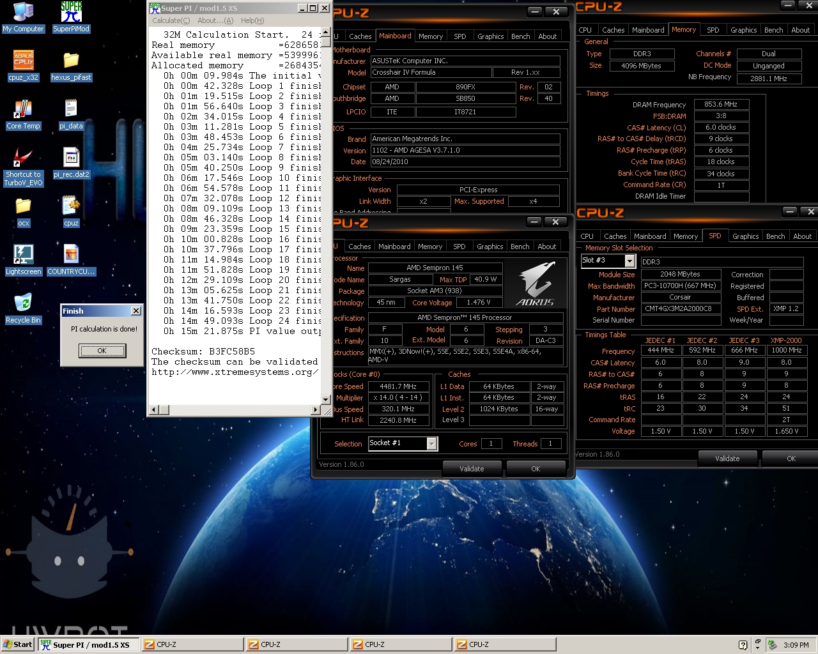
Task: Click the network tray icon near clock
Action: pyautogui.click(x=772, y=645)
